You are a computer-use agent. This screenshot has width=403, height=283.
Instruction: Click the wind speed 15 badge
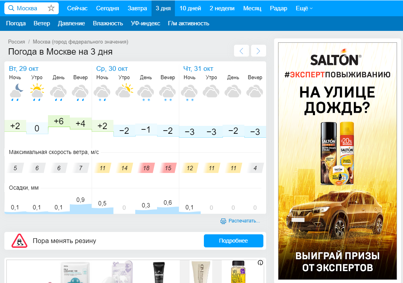click(x=168, y=168)
